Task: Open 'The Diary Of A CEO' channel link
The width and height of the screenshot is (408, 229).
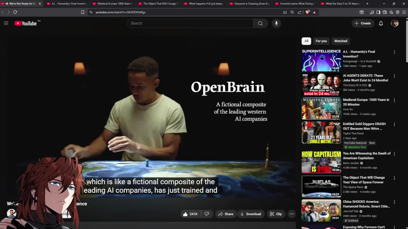Action: (355, 85)
